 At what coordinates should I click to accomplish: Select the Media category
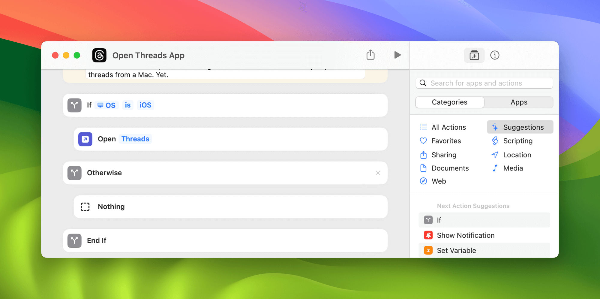click(507, 168)
